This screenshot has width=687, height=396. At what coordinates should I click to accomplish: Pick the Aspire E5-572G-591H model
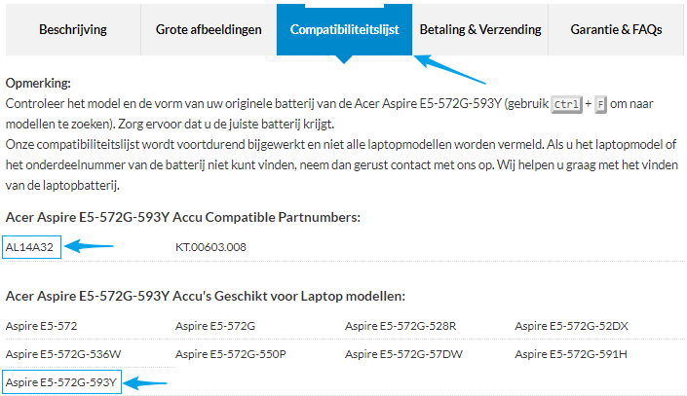[571, 354]
